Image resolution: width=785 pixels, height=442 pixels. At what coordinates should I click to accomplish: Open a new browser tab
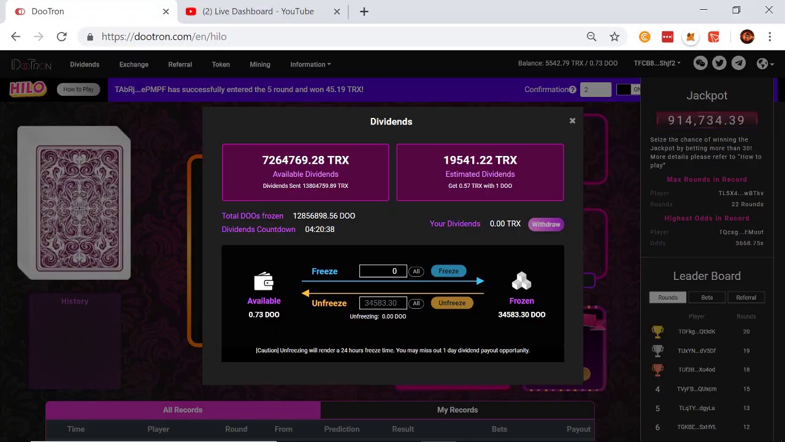tap(364, 11)
